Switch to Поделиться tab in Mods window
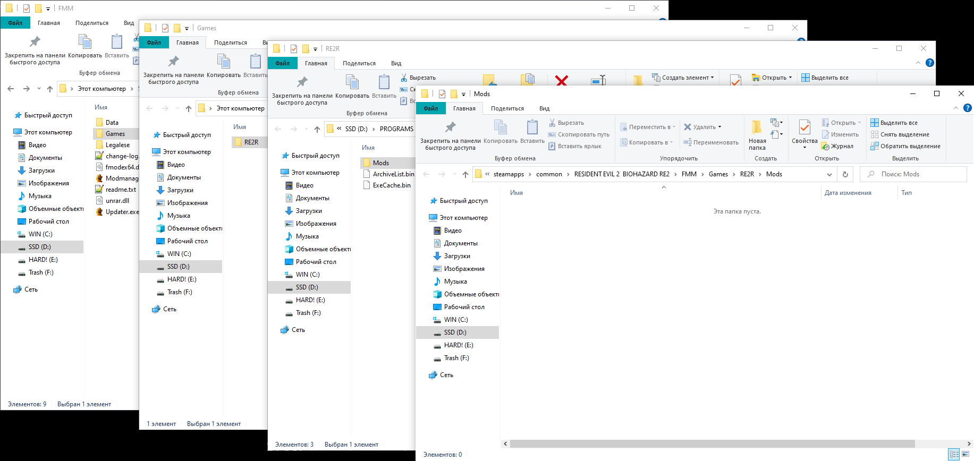Screen dimensions: 974x461 coord(507,108)
